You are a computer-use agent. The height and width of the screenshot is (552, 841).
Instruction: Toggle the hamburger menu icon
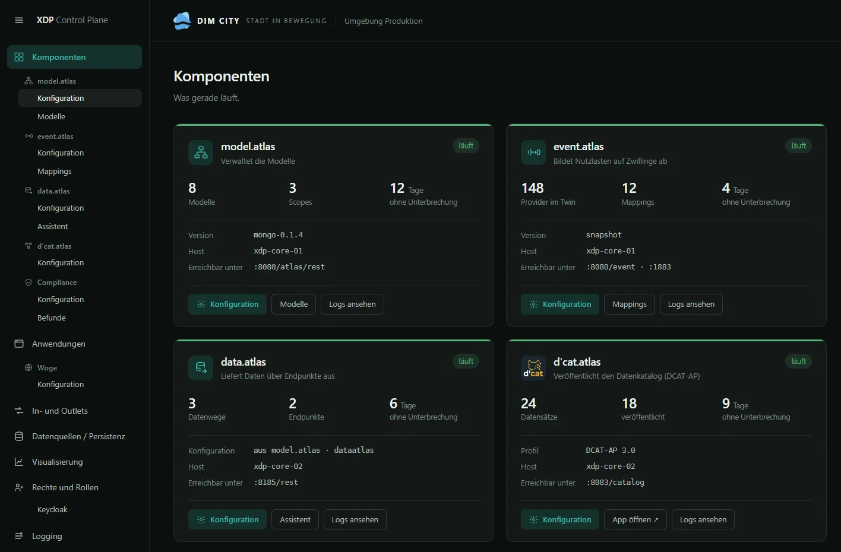click(x=19, y=20)
